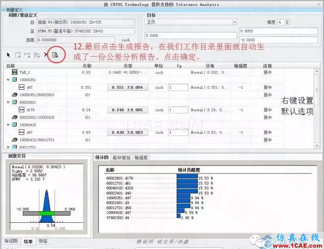Click the tree list scrollbar thumb
The image size is (324, 249).
(317, 90)
